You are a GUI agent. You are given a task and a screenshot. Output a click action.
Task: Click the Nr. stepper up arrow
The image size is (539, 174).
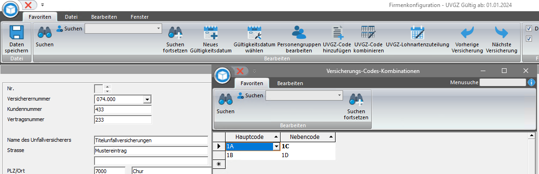pyautogui.click(x=107, y=87)
